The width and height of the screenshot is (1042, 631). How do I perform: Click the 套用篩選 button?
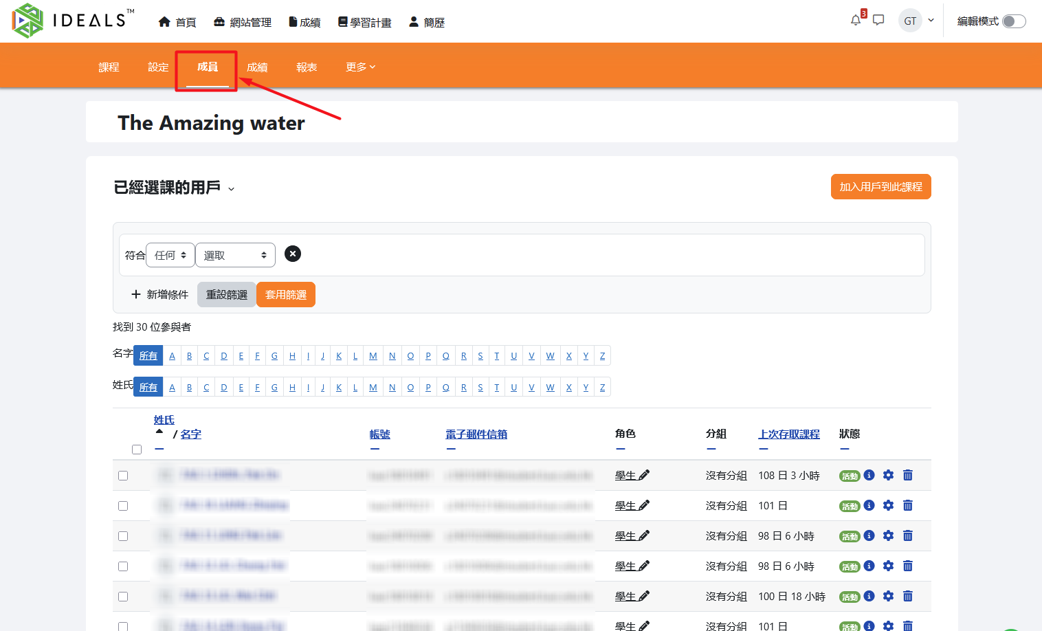(x=286, y=295)
